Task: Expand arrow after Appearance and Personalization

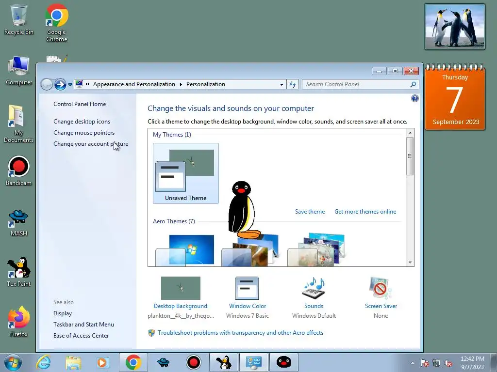Action: pos(181,84)
